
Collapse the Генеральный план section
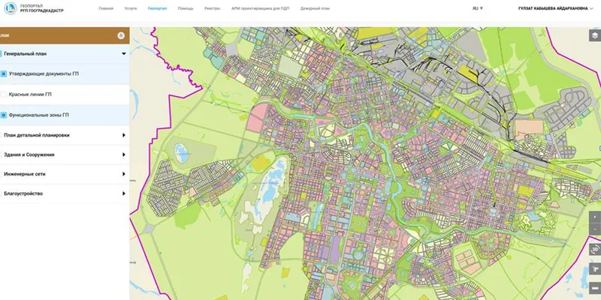coord(122,54)
